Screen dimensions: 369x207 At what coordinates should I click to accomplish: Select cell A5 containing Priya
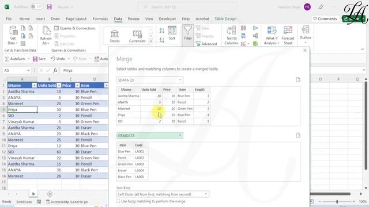pos(22,110)
